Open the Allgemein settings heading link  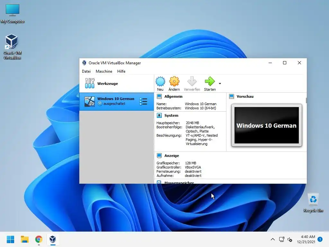[x=173, y=96]
